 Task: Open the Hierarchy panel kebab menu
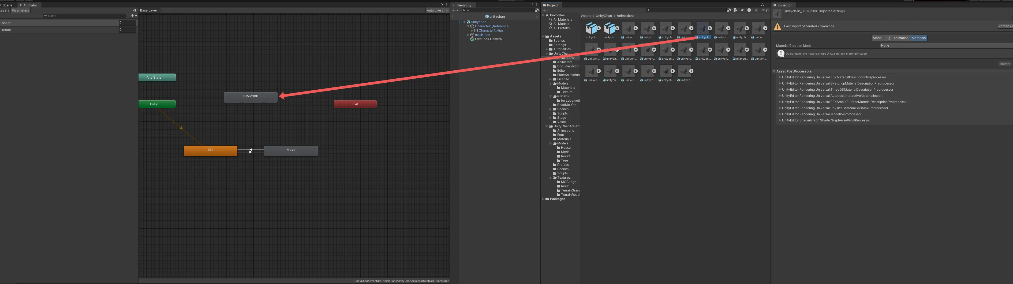tap(536, 5)
